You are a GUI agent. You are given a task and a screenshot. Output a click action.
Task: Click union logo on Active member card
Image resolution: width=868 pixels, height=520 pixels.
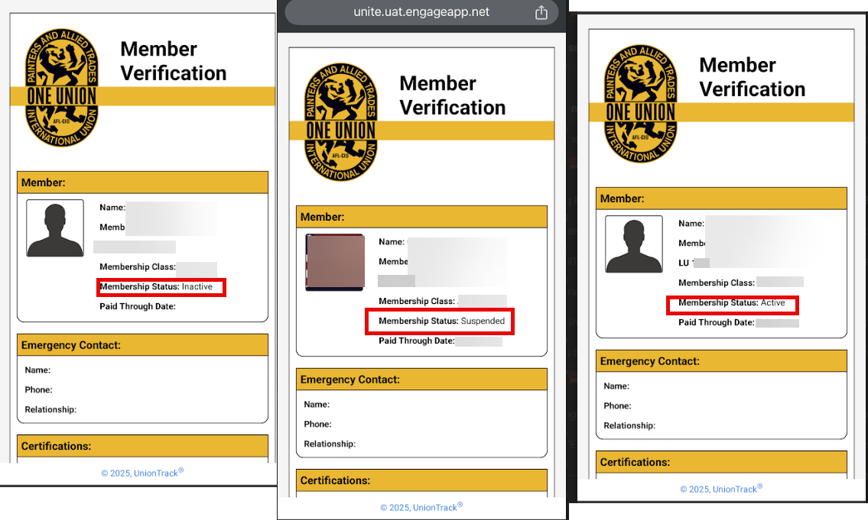click(640, 104)
